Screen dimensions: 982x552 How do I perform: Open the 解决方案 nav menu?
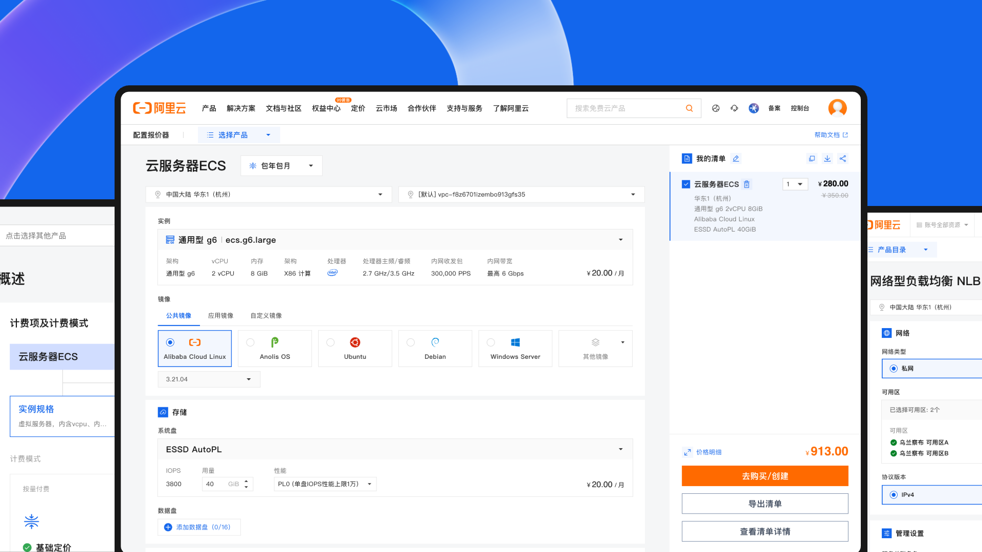tap(241, 108)
